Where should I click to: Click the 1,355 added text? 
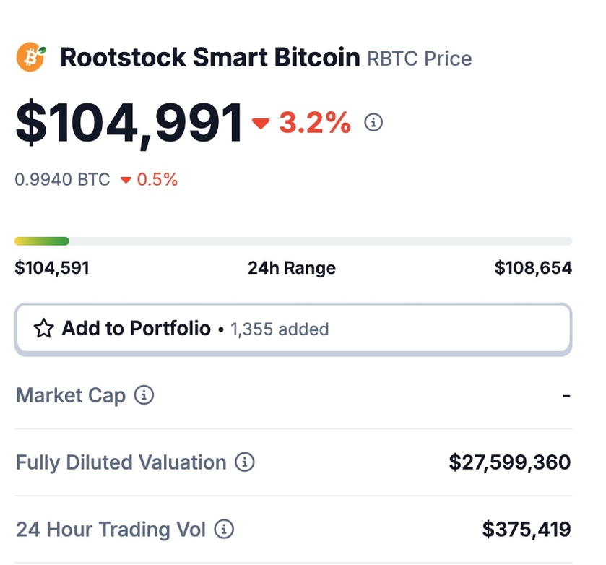pos(280,329)
